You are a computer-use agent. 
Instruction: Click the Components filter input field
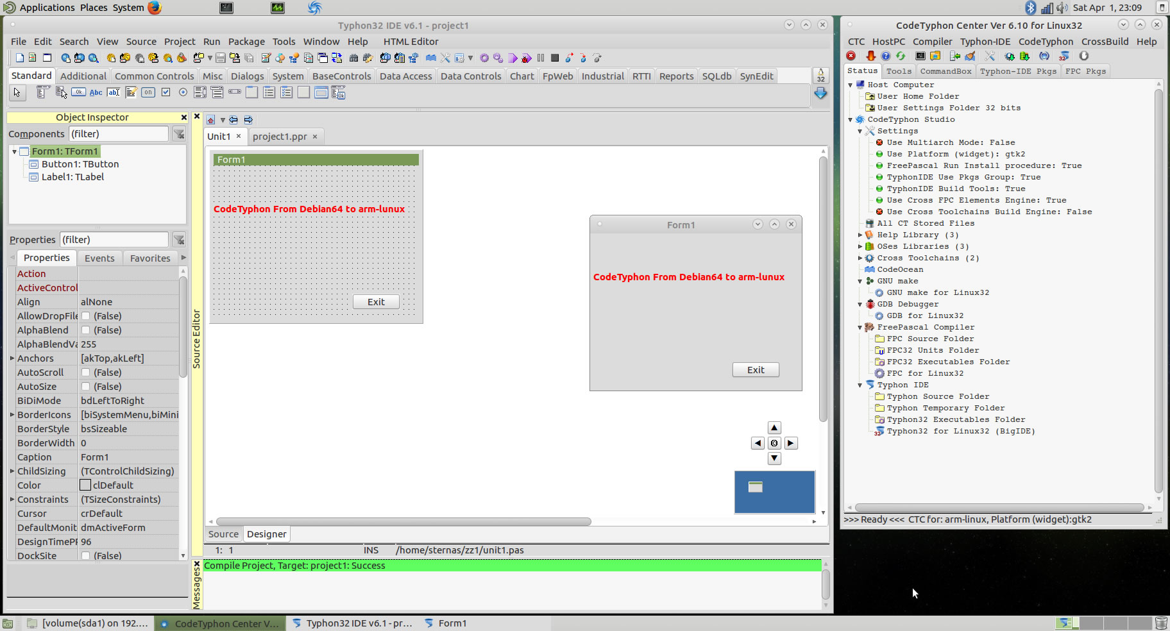(118, 133)
